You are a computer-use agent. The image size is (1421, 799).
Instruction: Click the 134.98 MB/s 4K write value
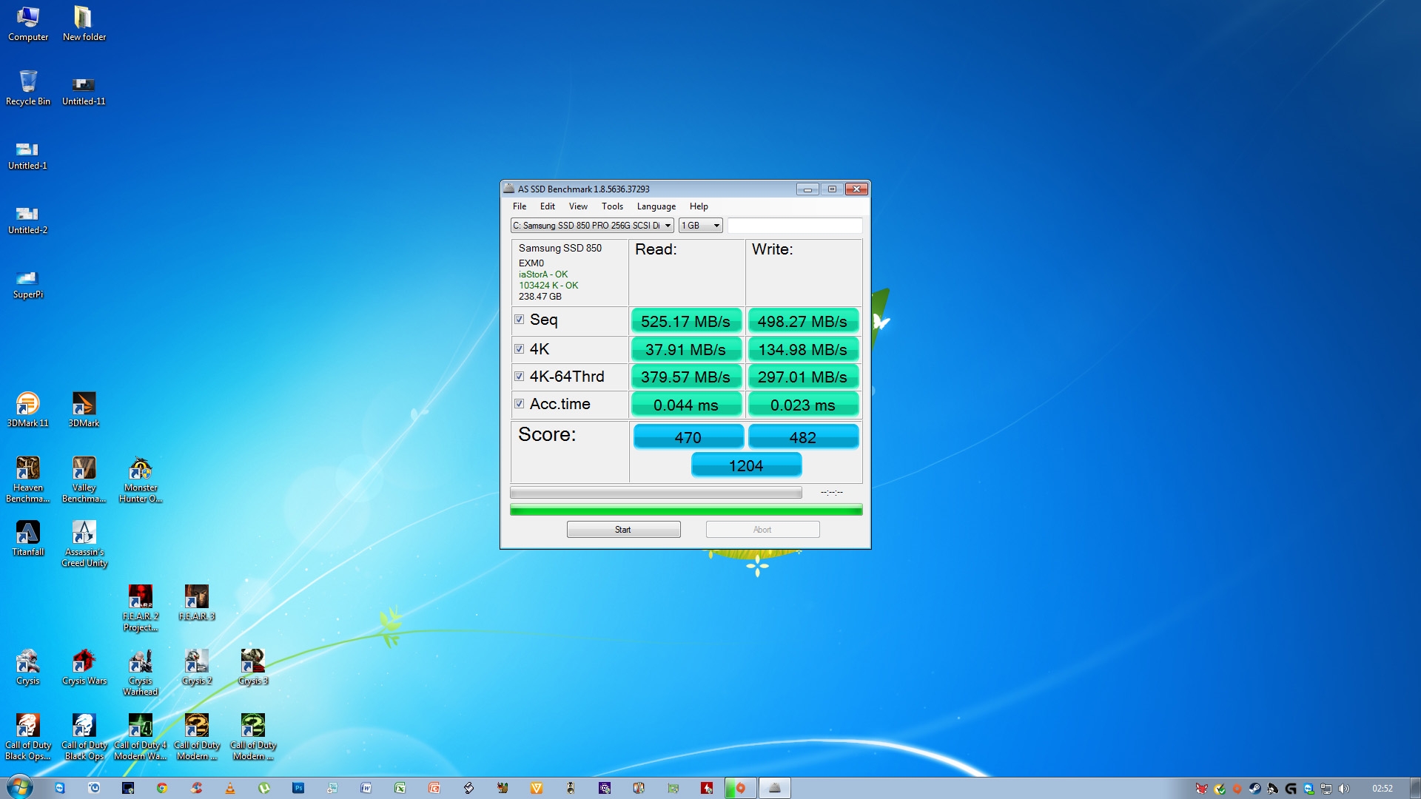803,349
